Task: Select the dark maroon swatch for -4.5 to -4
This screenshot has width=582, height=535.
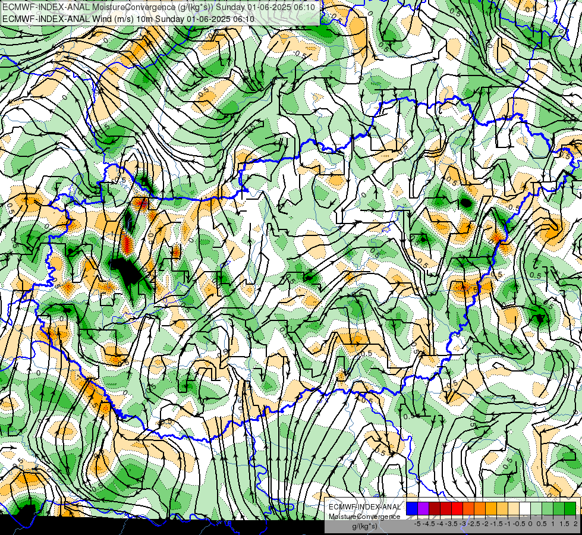Action: (435, 508)
